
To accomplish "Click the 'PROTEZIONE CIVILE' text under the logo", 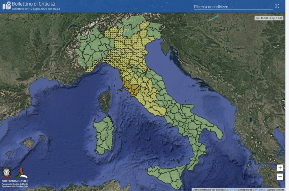I will coord(15,181).
